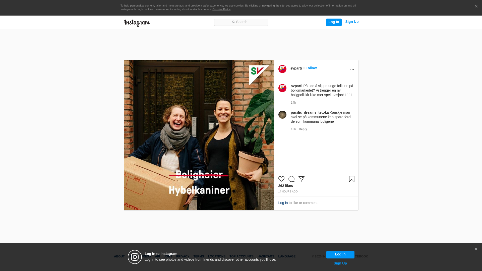The width and height of the screenshot is (482, 271).
Task: Click the top Sign Up link
Action: click(352, 22)
